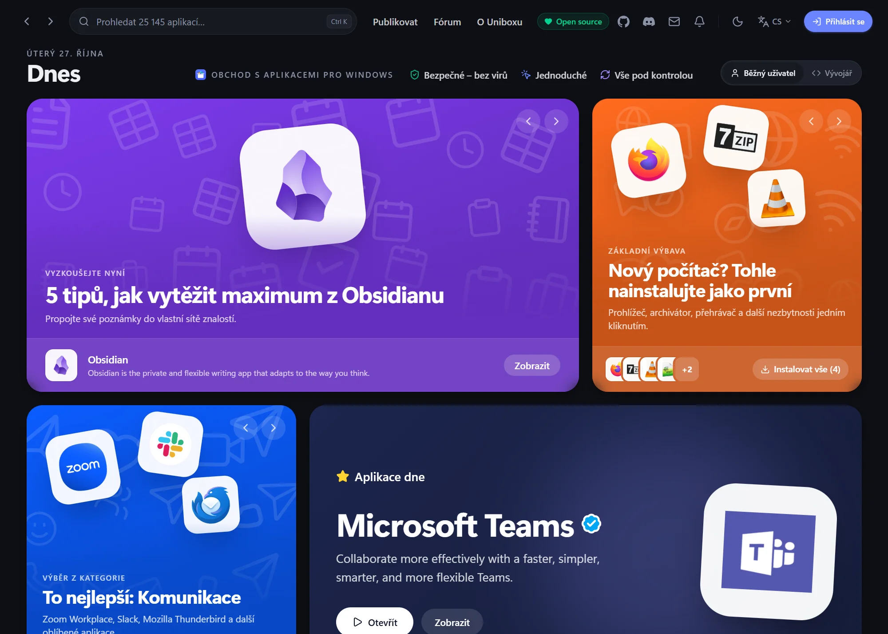
Task: Open notifications bell
Action: [699, 22]
